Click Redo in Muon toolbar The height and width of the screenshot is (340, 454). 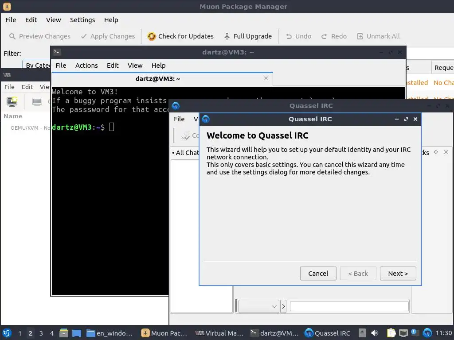click(334, 36)
